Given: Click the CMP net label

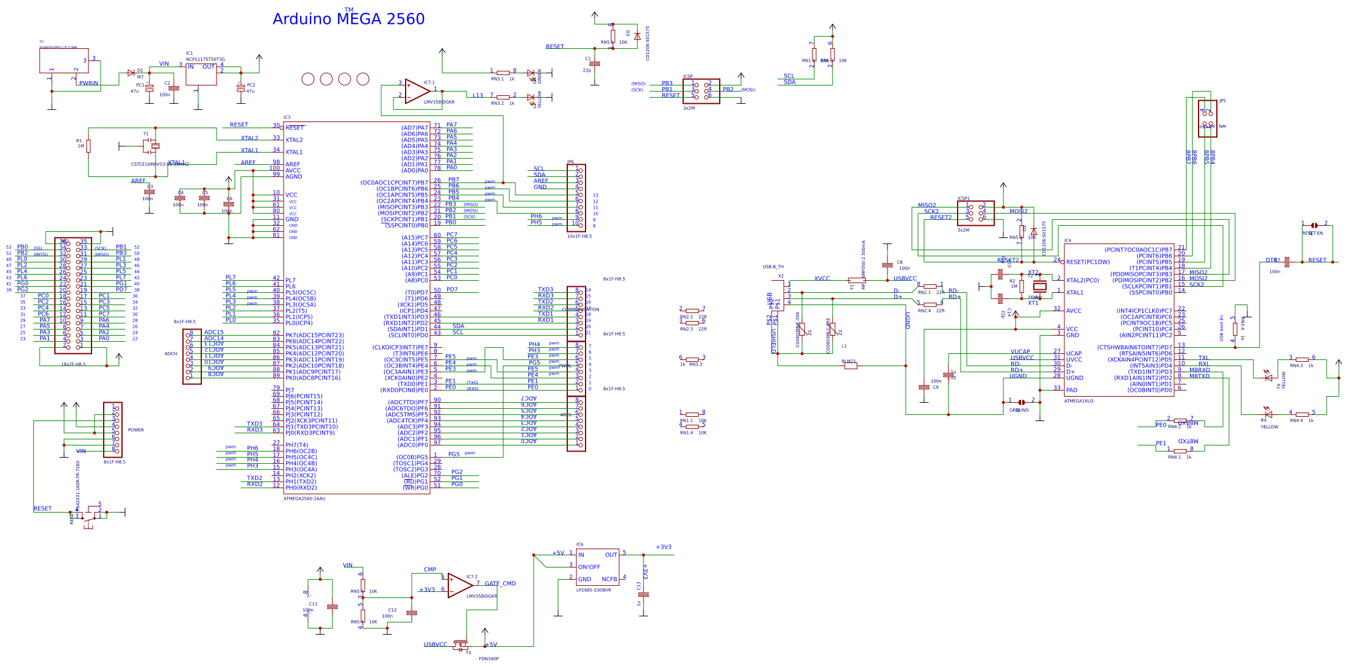Looking at the screenshot, I should pyautogui.click(x=430, y=569).
